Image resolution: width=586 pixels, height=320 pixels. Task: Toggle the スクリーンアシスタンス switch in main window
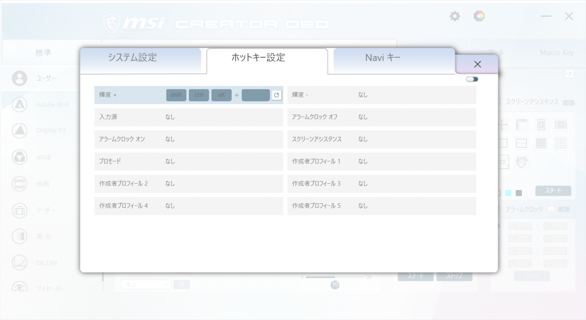point(568,103)
